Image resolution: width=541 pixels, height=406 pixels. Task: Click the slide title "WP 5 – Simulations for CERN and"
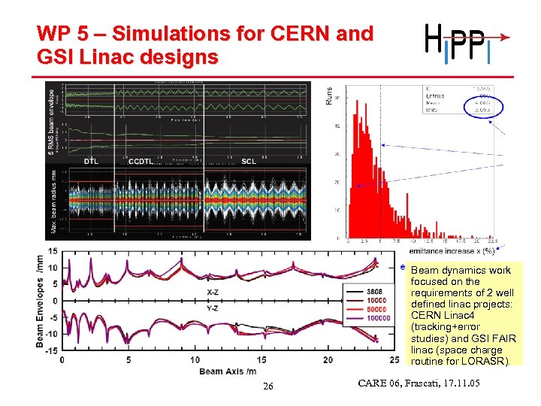coord(205,34)
